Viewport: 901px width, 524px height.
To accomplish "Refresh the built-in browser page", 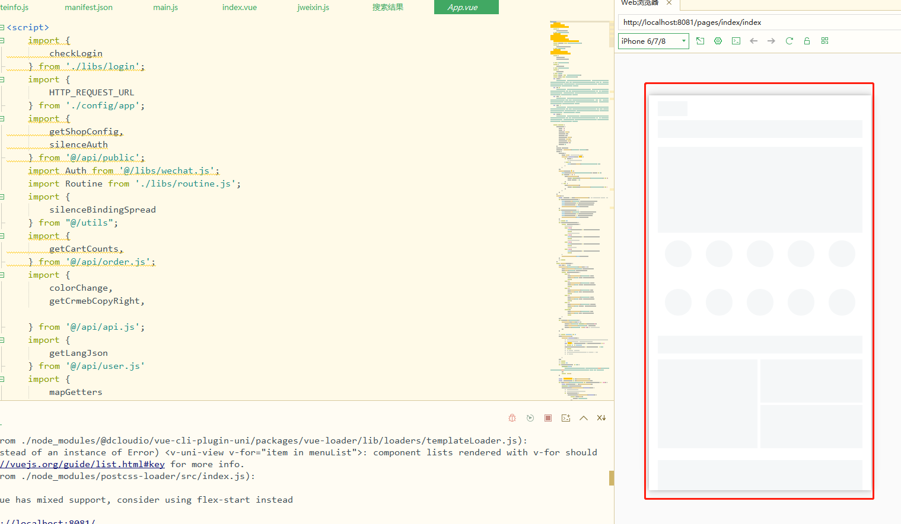I will point(789,41).
